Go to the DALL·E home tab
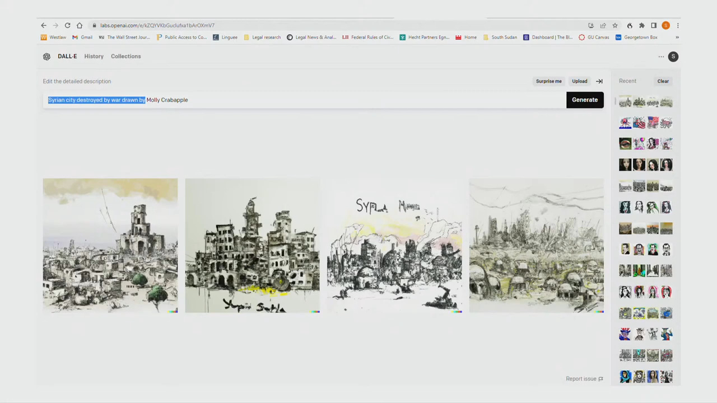The height and width of the screenshot is (403, 717). pyautogui.click(x=67, y=57)
